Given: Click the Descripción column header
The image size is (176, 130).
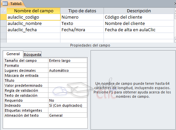Looking at the screenshot, I should [x=139, y=11].
